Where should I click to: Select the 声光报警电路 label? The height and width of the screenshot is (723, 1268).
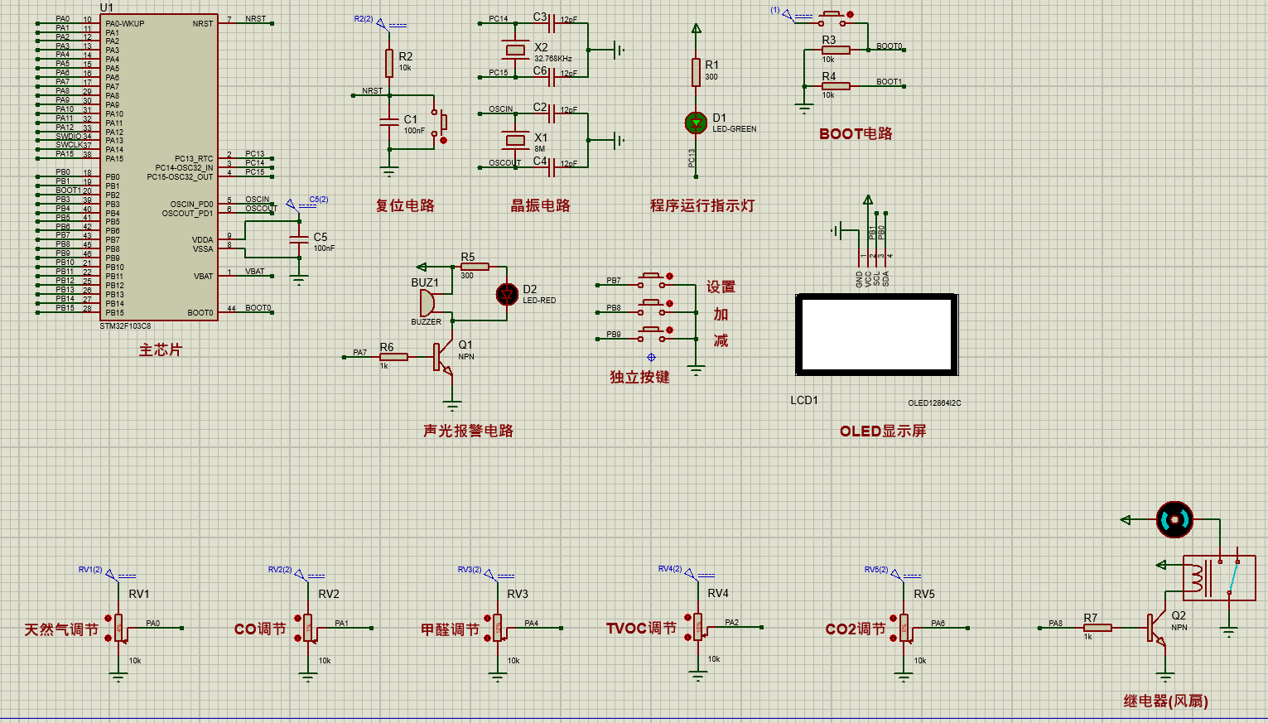(x=468, y=431)
